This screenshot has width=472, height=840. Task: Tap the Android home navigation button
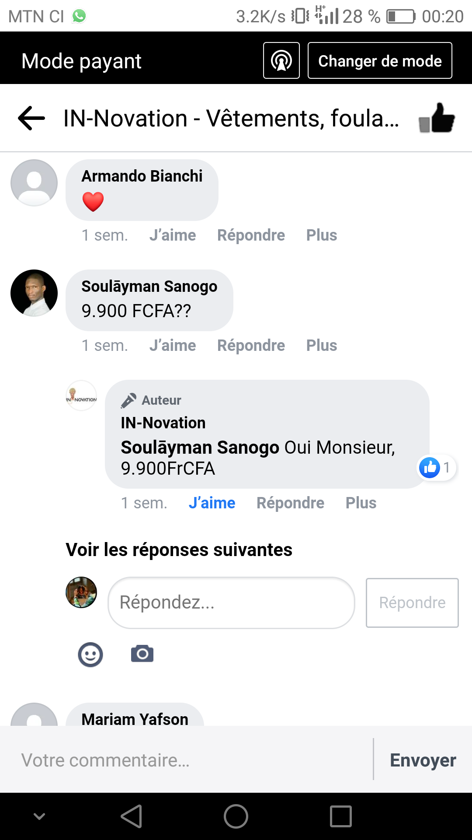[236, 816]
